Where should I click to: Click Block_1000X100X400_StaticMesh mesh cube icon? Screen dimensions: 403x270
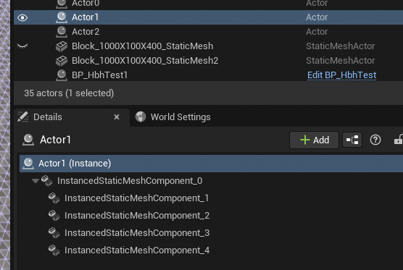pos(62,46)
